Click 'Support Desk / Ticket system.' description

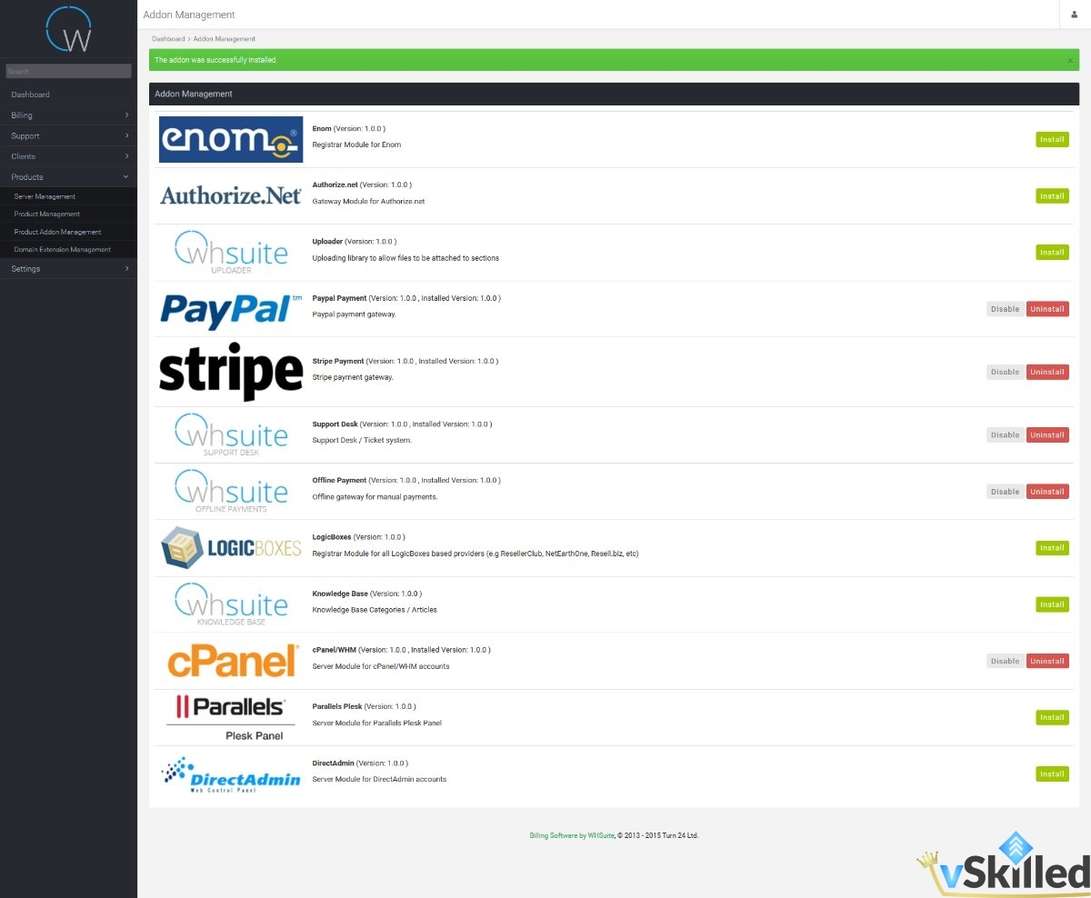pos(362,440)
